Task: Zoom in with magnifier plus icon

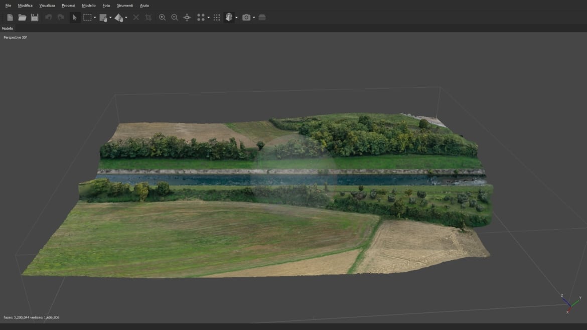Action: click(162, 17)
